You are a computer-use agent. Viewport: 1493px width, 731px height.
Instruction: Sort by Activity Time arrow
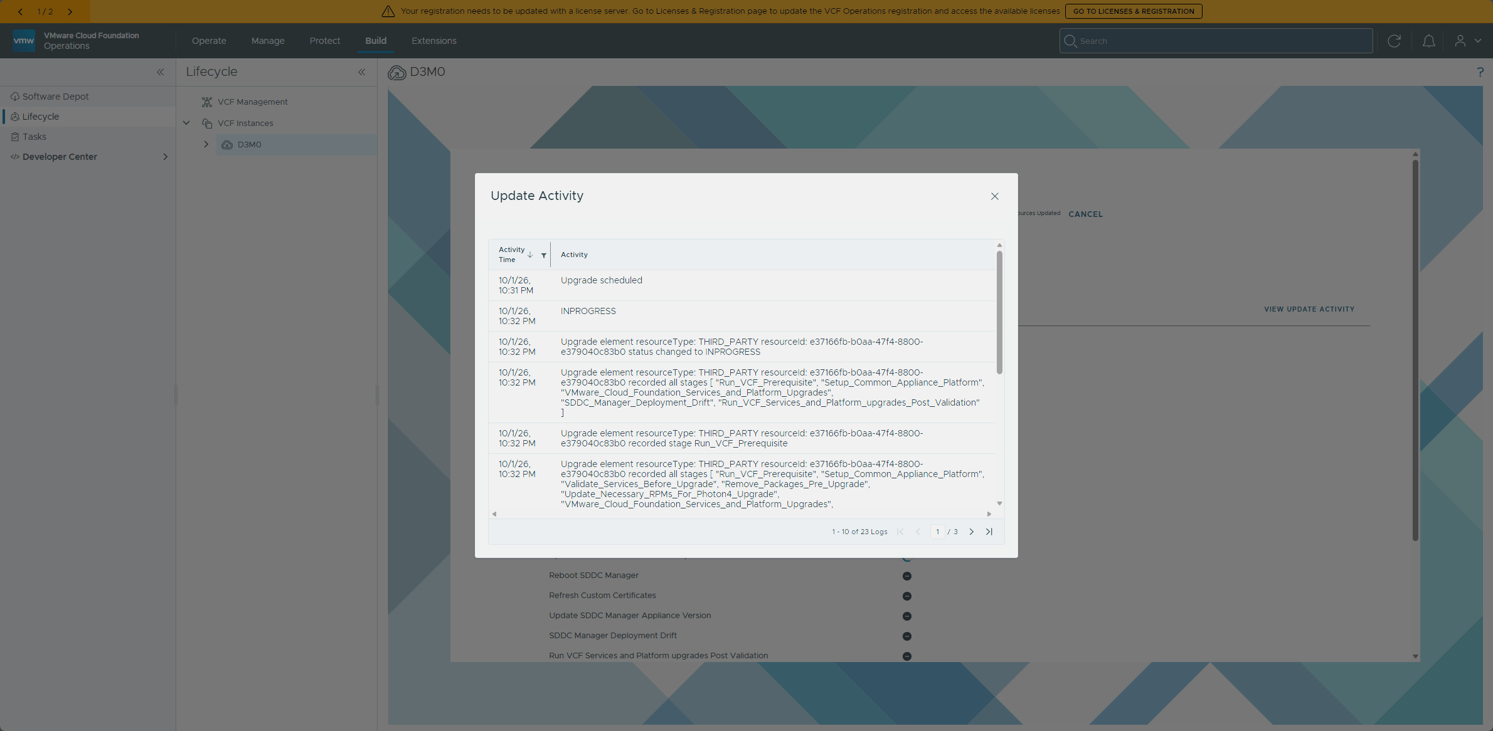(x=530, y=255)
